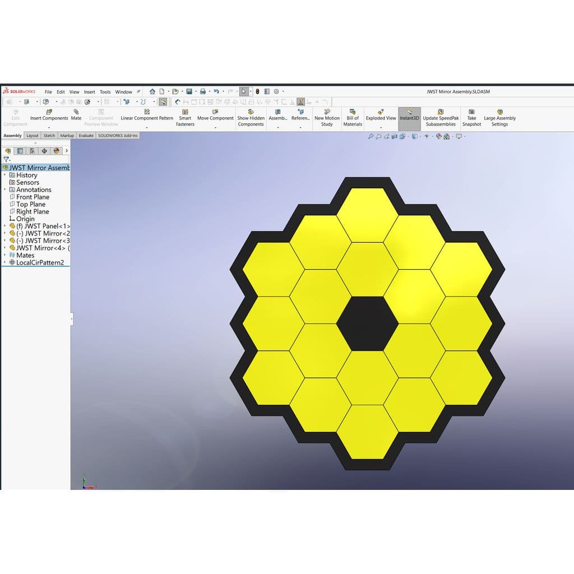
Task: Create a New Motion Study
Action: tap(327, 118)
